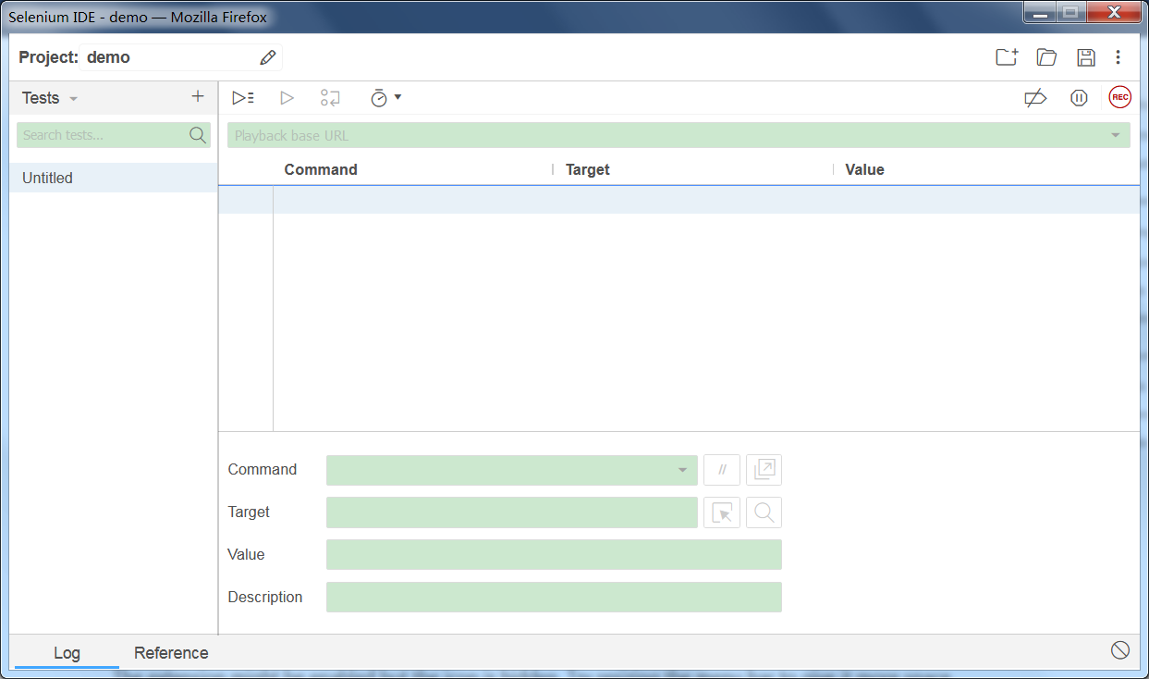
Task: Click the Command column header
Action: [321, 169]
